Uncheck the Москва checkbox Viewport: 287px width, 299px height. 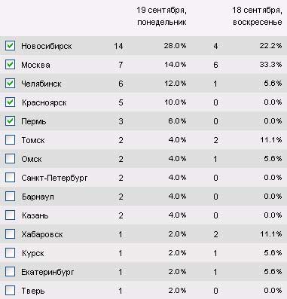[10, 65]
